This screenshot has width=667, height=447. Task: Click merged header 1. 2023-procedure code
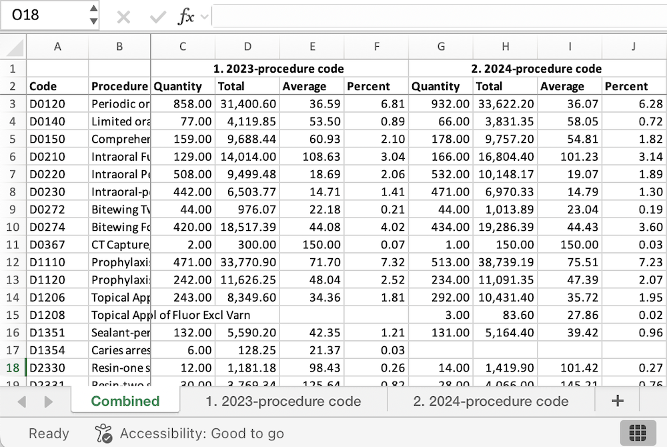[x=279, y=69]
